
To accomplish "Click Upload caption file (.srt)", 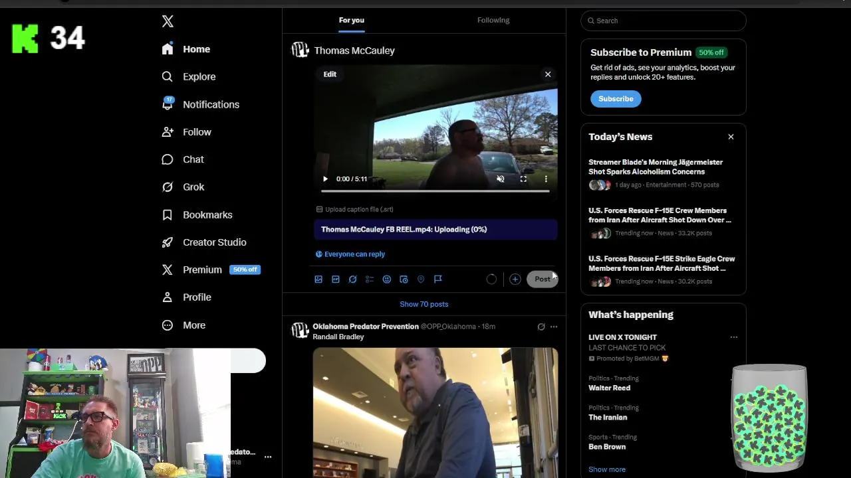I will pyautogui.click(x=355, y=209).
